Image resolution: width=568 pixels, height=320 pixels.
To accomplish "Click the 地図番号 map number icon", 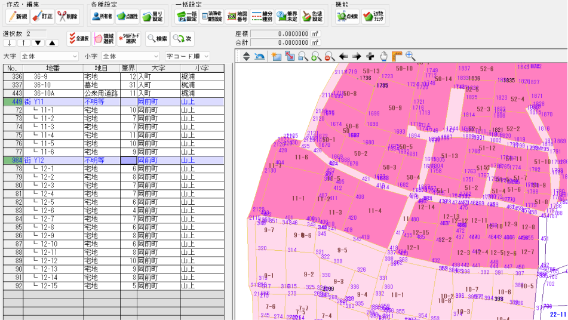I will tap(237, 17).
